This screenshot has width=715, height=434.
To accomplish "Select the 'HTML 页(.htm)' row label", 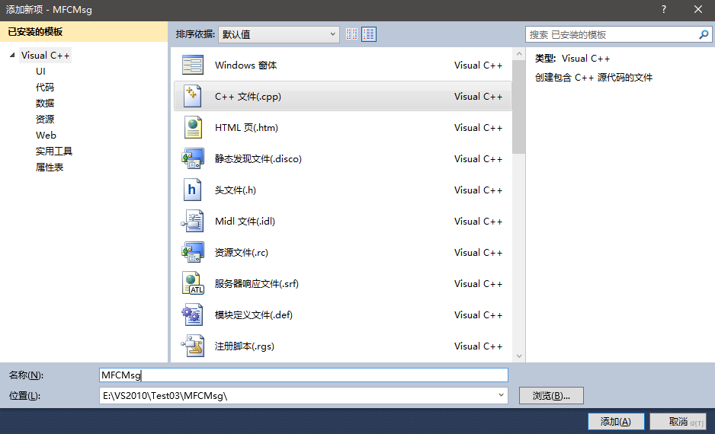I will tap(246, 127).
